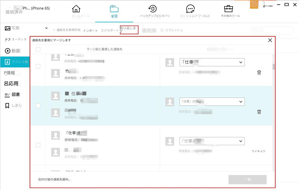Toggle the select-all checkbox in dialog header

(x=38, y=49)
